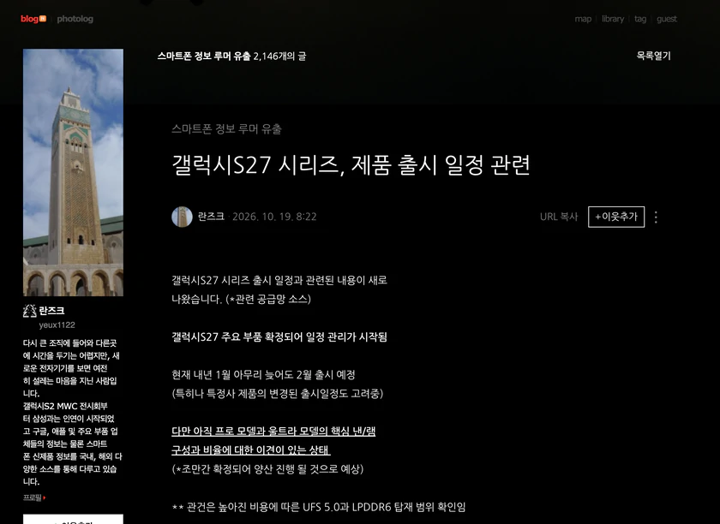Click author name 란즈크 beside the date
The height and width of the screenshot is (524, 720).
pyautogui.click(x=211, y=217)
